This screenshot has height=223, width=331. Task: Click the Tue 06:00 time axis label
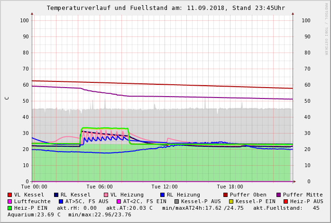pyautogui.click(x=100, y=187)
